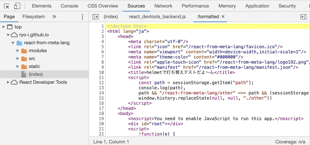Screen dimensions: 310x145
Task: Switch to the Network tab
Action: [x=163, y=6]
